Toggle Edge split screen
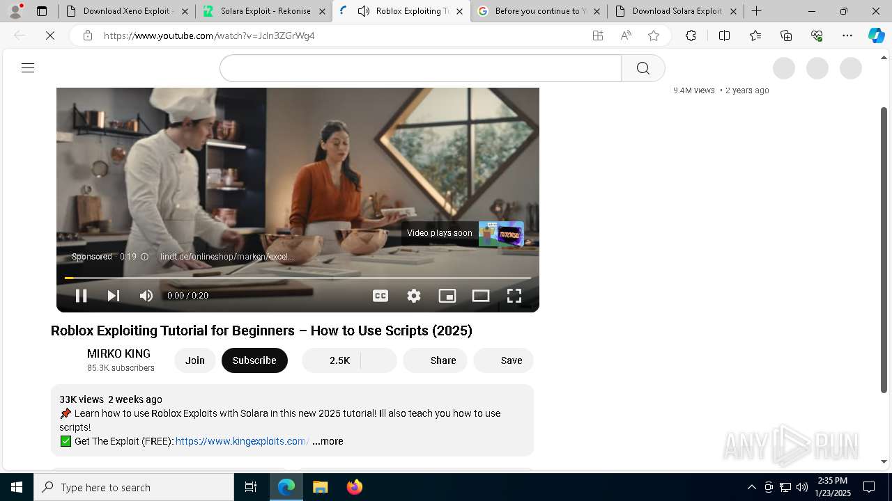 coord(724,35)
